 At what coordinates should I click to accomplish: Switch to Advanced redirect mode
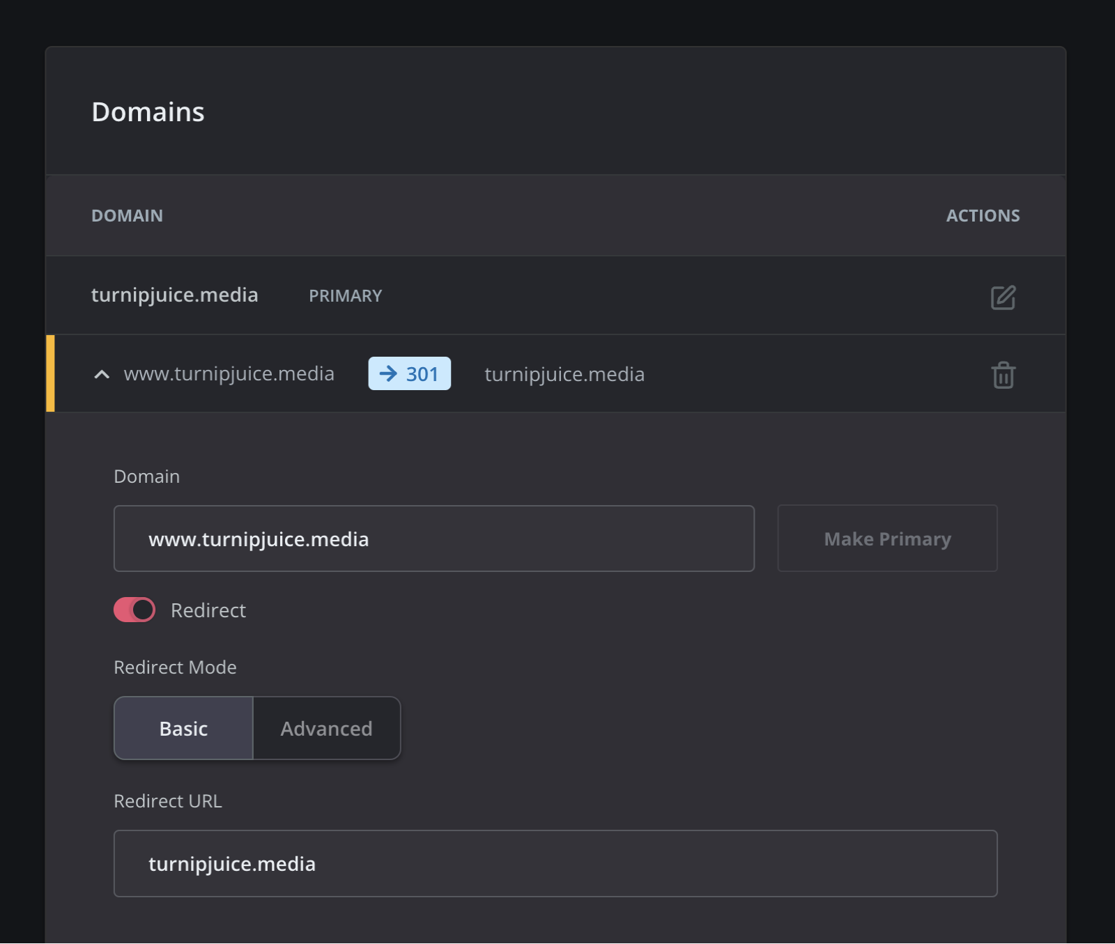click(x=327, y=728)
